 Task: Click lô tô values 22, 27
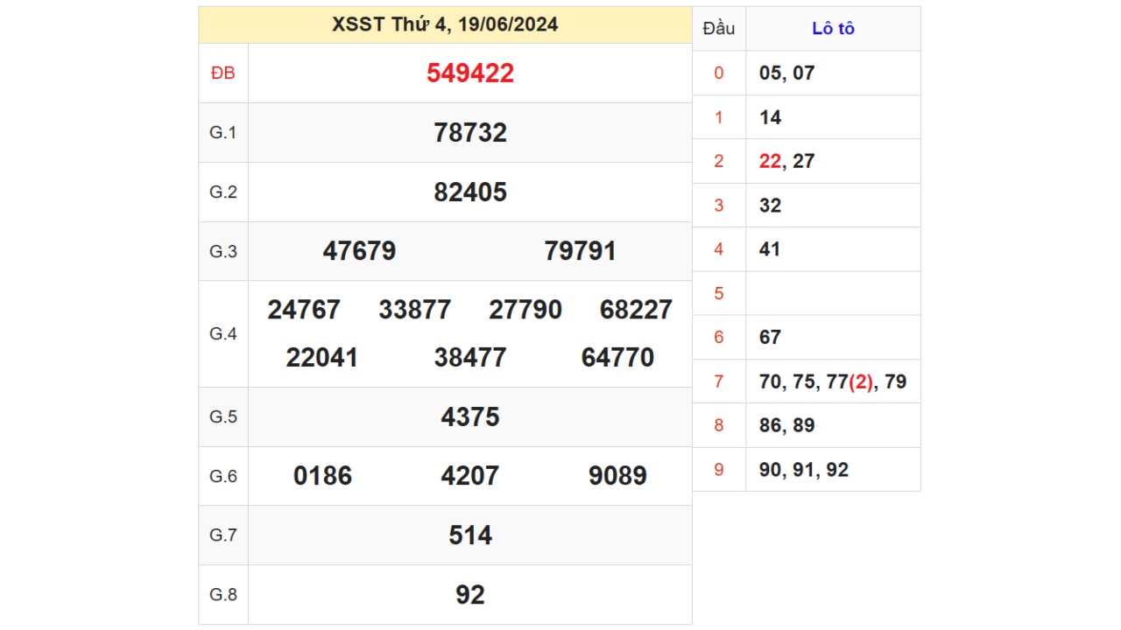point(787,161)
